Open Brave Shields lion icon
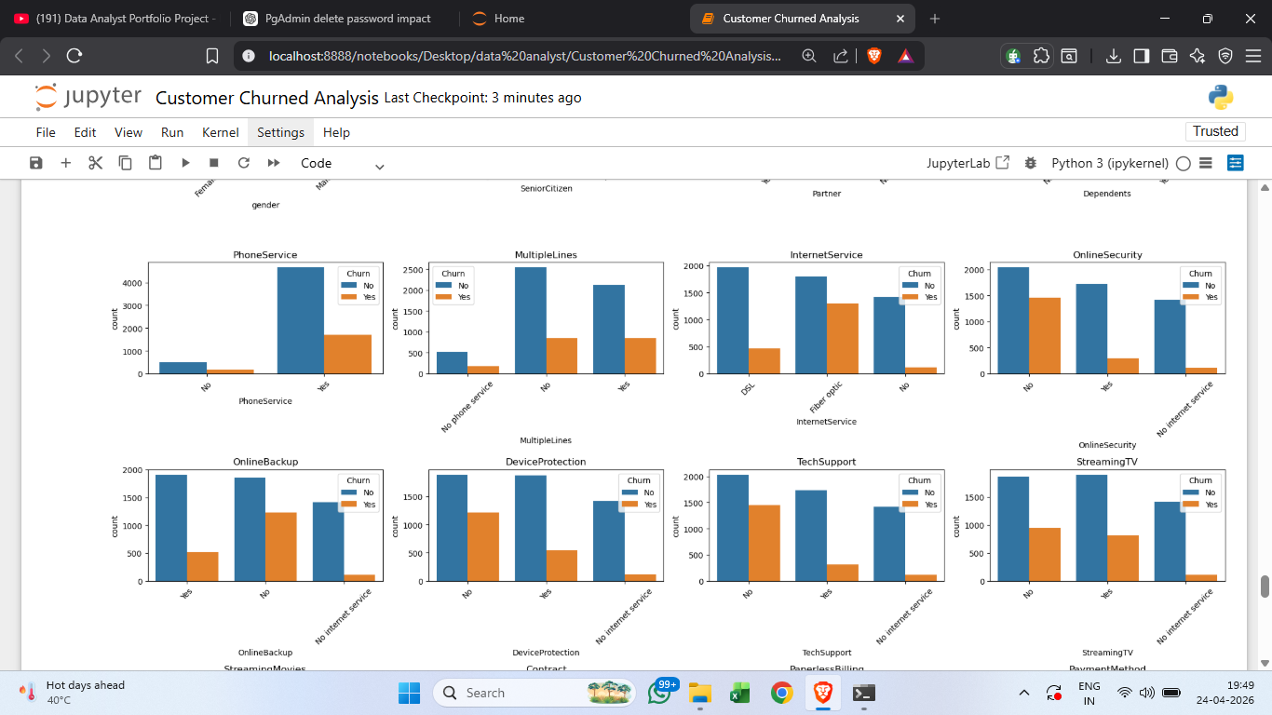The image size is (1272, 715). tap(874, 56)
